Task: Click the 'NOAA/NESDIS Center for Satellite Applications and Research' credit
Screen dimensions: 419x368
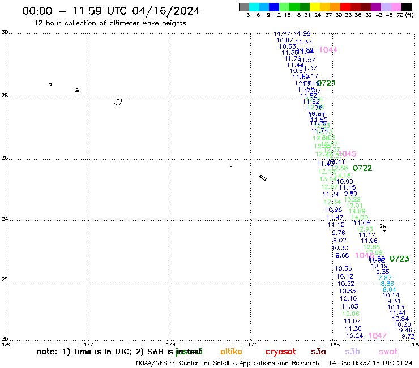Action: [228, 363]
